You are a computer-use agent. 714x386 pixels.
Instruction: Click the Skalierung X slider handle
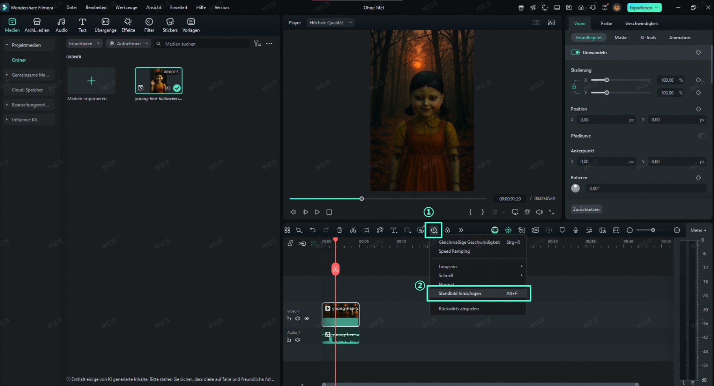coord(607,80)
